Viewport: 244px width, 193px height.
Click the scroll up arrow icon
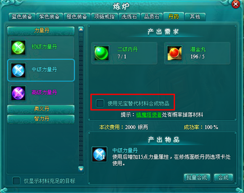click(81, 29)
